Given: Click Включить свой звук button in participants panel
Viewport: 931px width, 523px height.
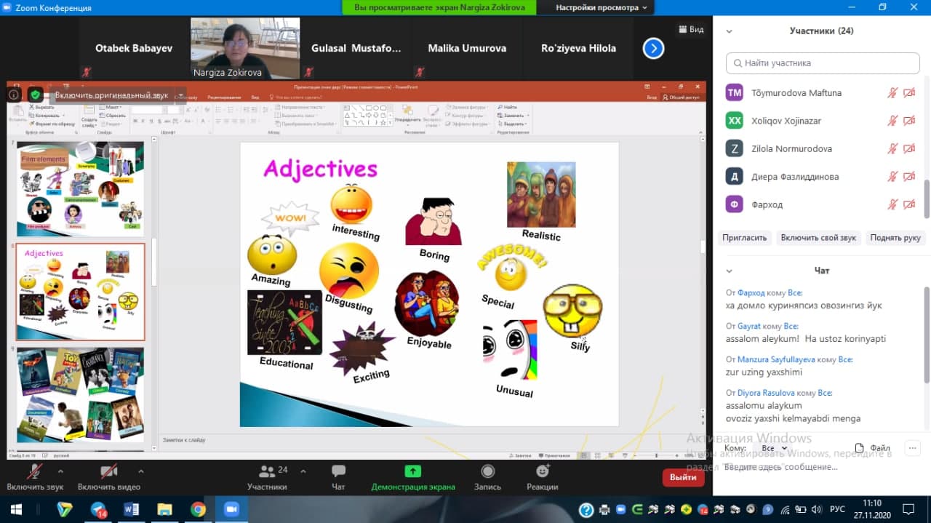Looking at the screenshot, I should [x=818, y=238].
